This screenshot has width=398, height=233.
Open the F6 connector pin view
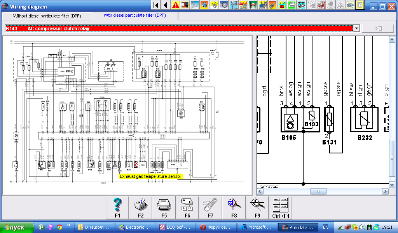pyautogui.click(x=187, y=208)
